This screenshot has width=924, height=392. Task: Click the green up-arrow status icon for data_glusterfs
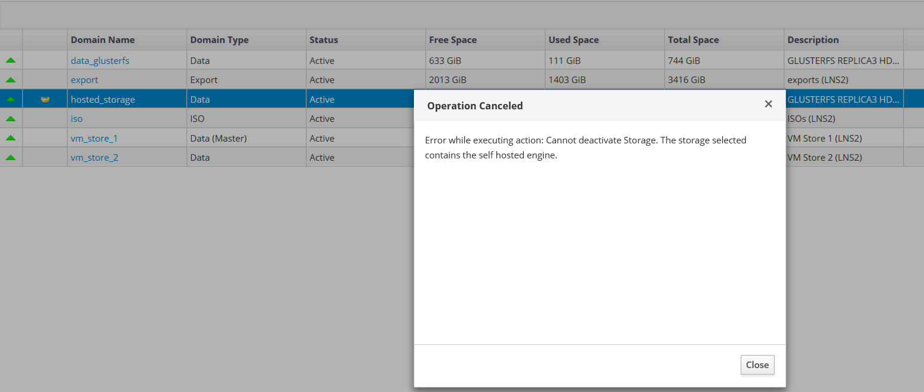11,60
